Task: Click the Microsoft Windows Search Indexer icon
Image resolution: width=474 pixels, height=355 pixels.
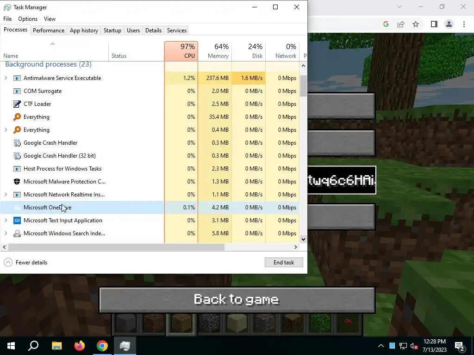Action: pos(17,233)
